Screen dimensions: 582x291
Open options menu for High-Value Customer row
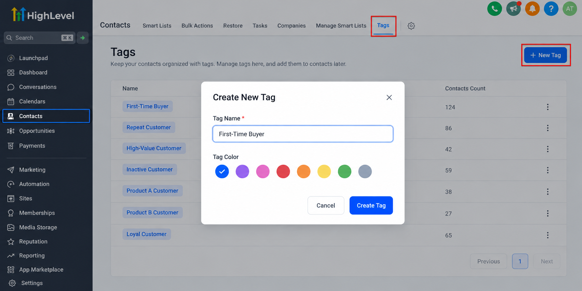[x=548, y=149]
